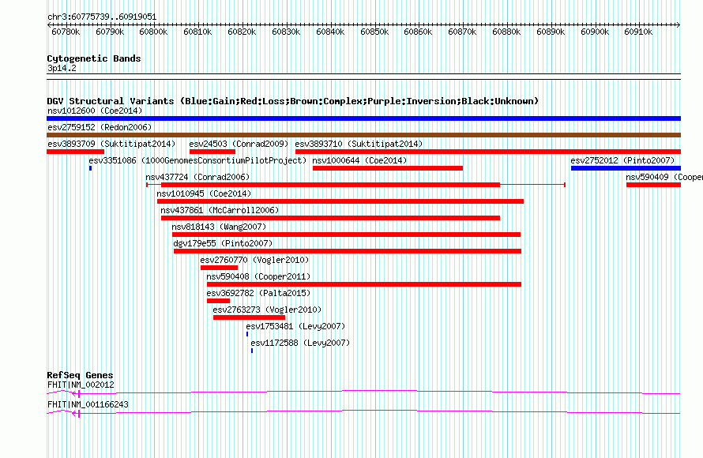Open the nsv437724 (Conrad2006) label
This screenshot has width=703, height=458.
[x=197, y=177]
